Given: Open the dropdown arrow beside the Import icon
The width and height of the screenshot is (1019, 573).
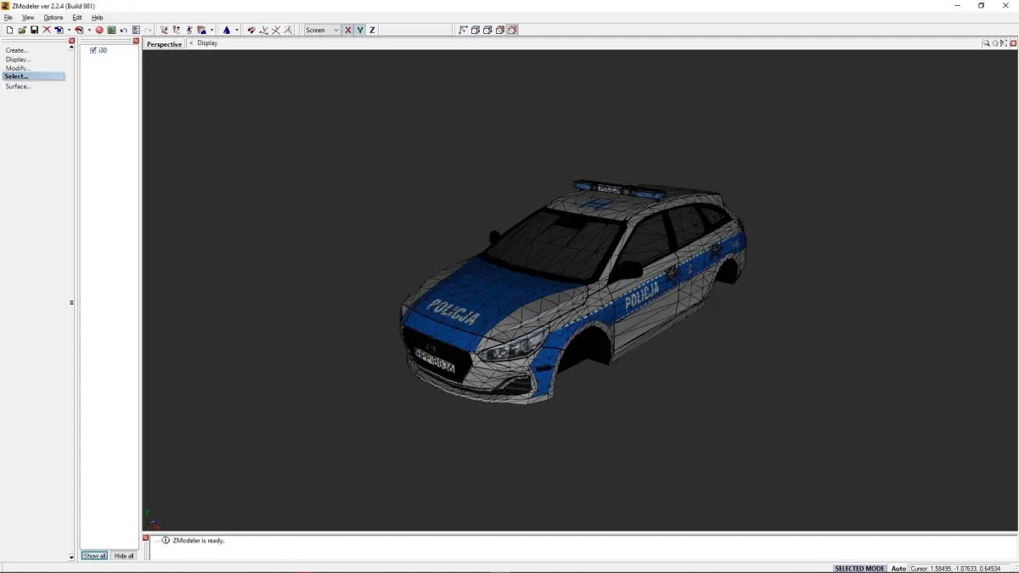Looking at the screenshot, I should pos(69,30).
